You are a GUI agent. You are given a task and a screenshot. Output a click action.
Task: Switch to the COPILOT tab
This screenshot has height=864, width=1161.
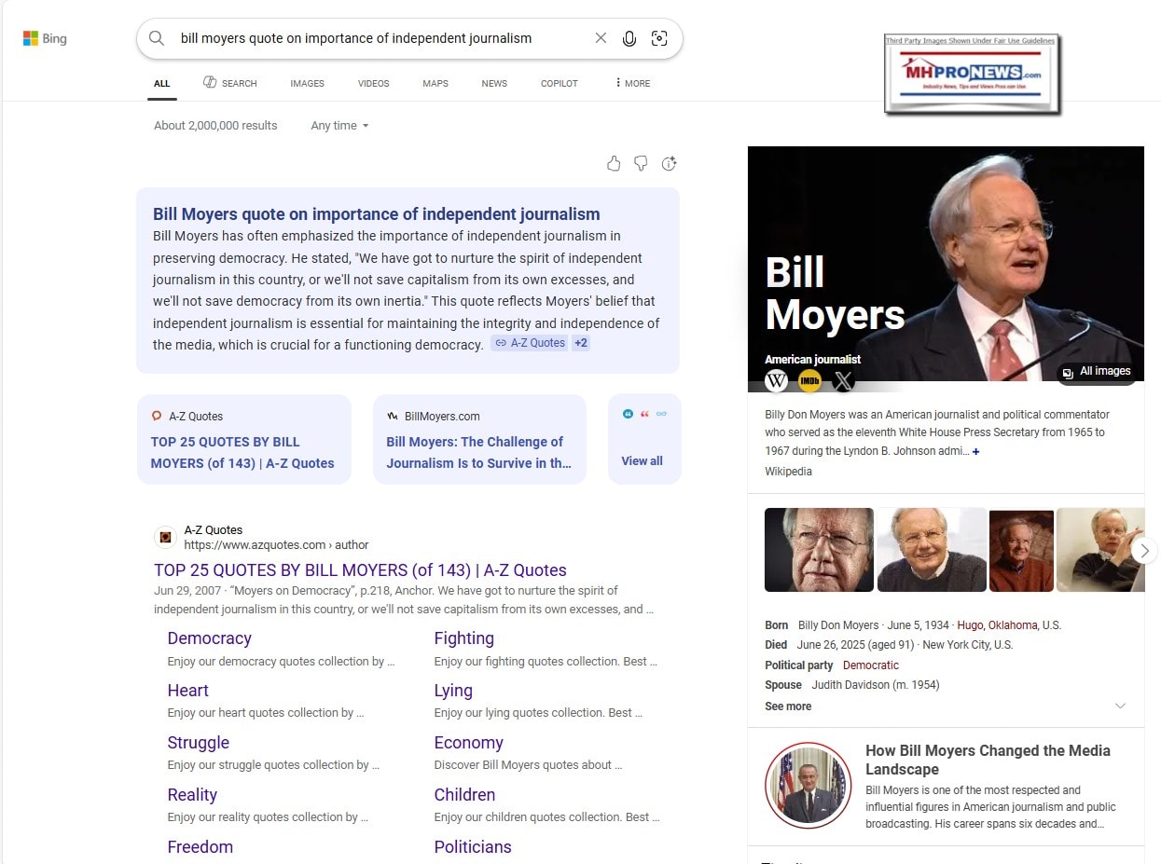560,84
